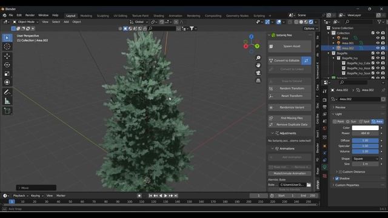
Task: Adjust the Diffuse slider
Action: tap(365, 140)
